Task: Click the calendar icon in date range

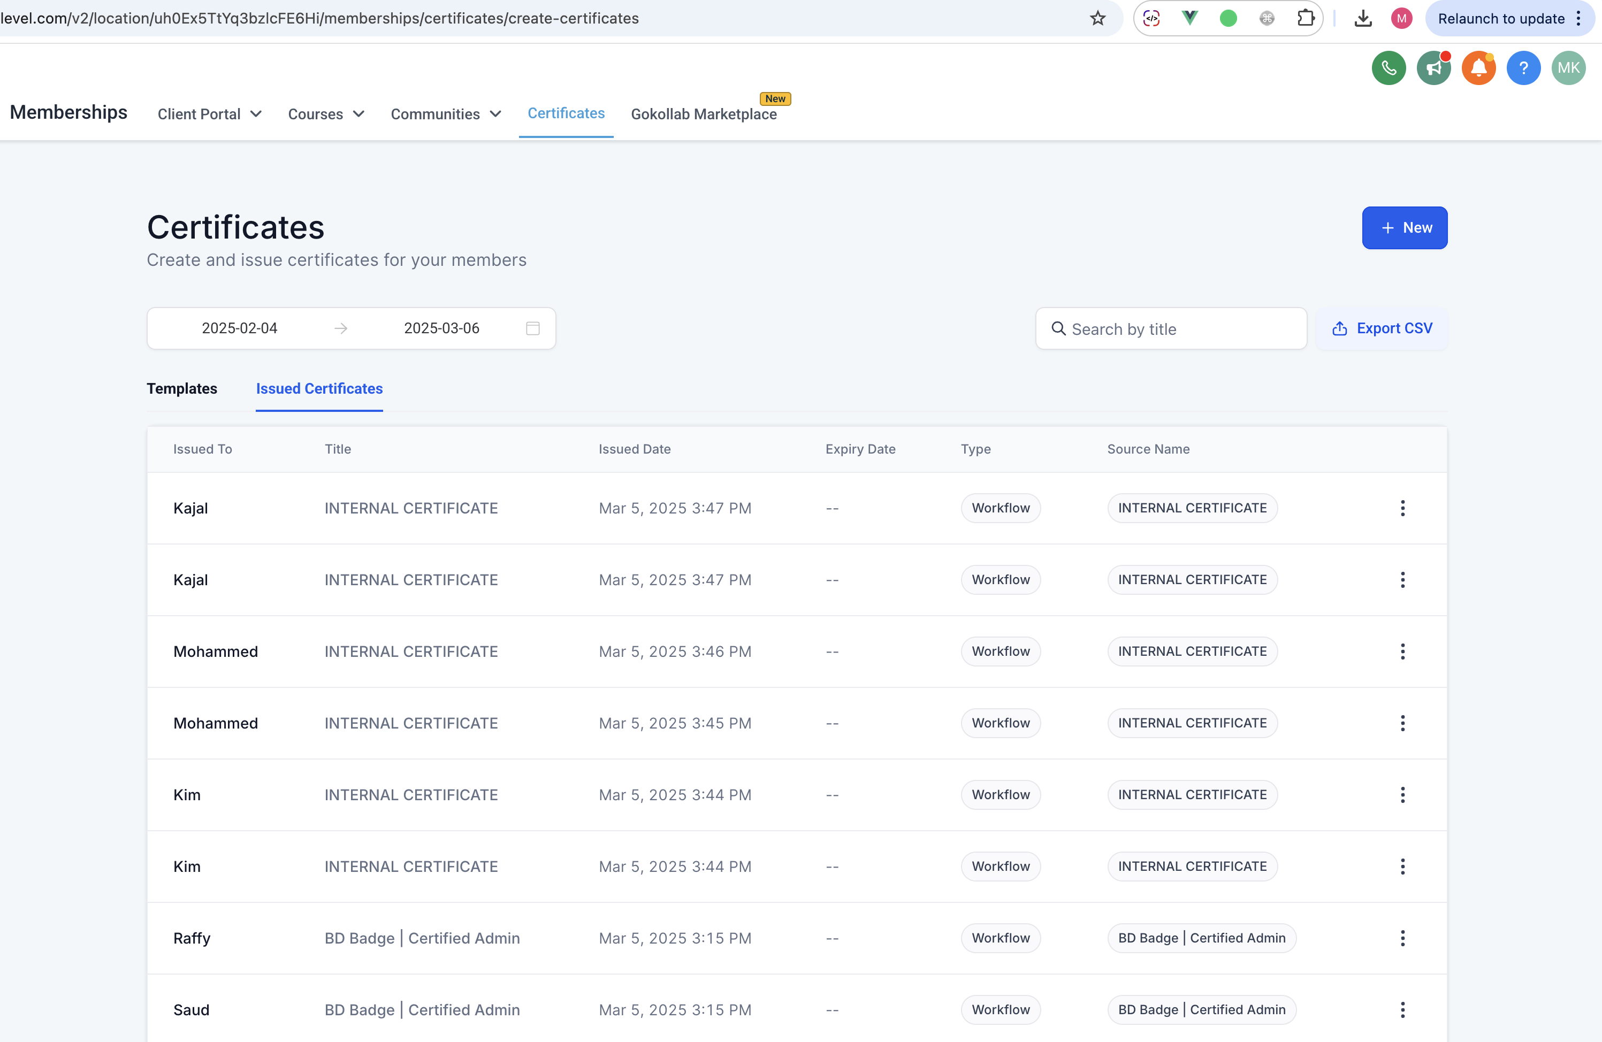Action: [532, 328]
